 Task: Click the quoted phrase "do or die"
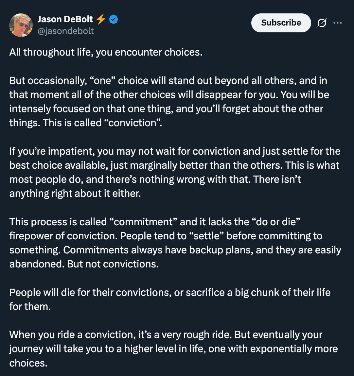[276, 222]
